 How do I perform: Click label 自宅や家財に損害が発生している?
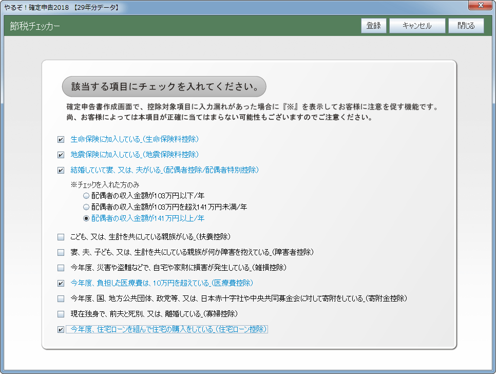(201, 268)
